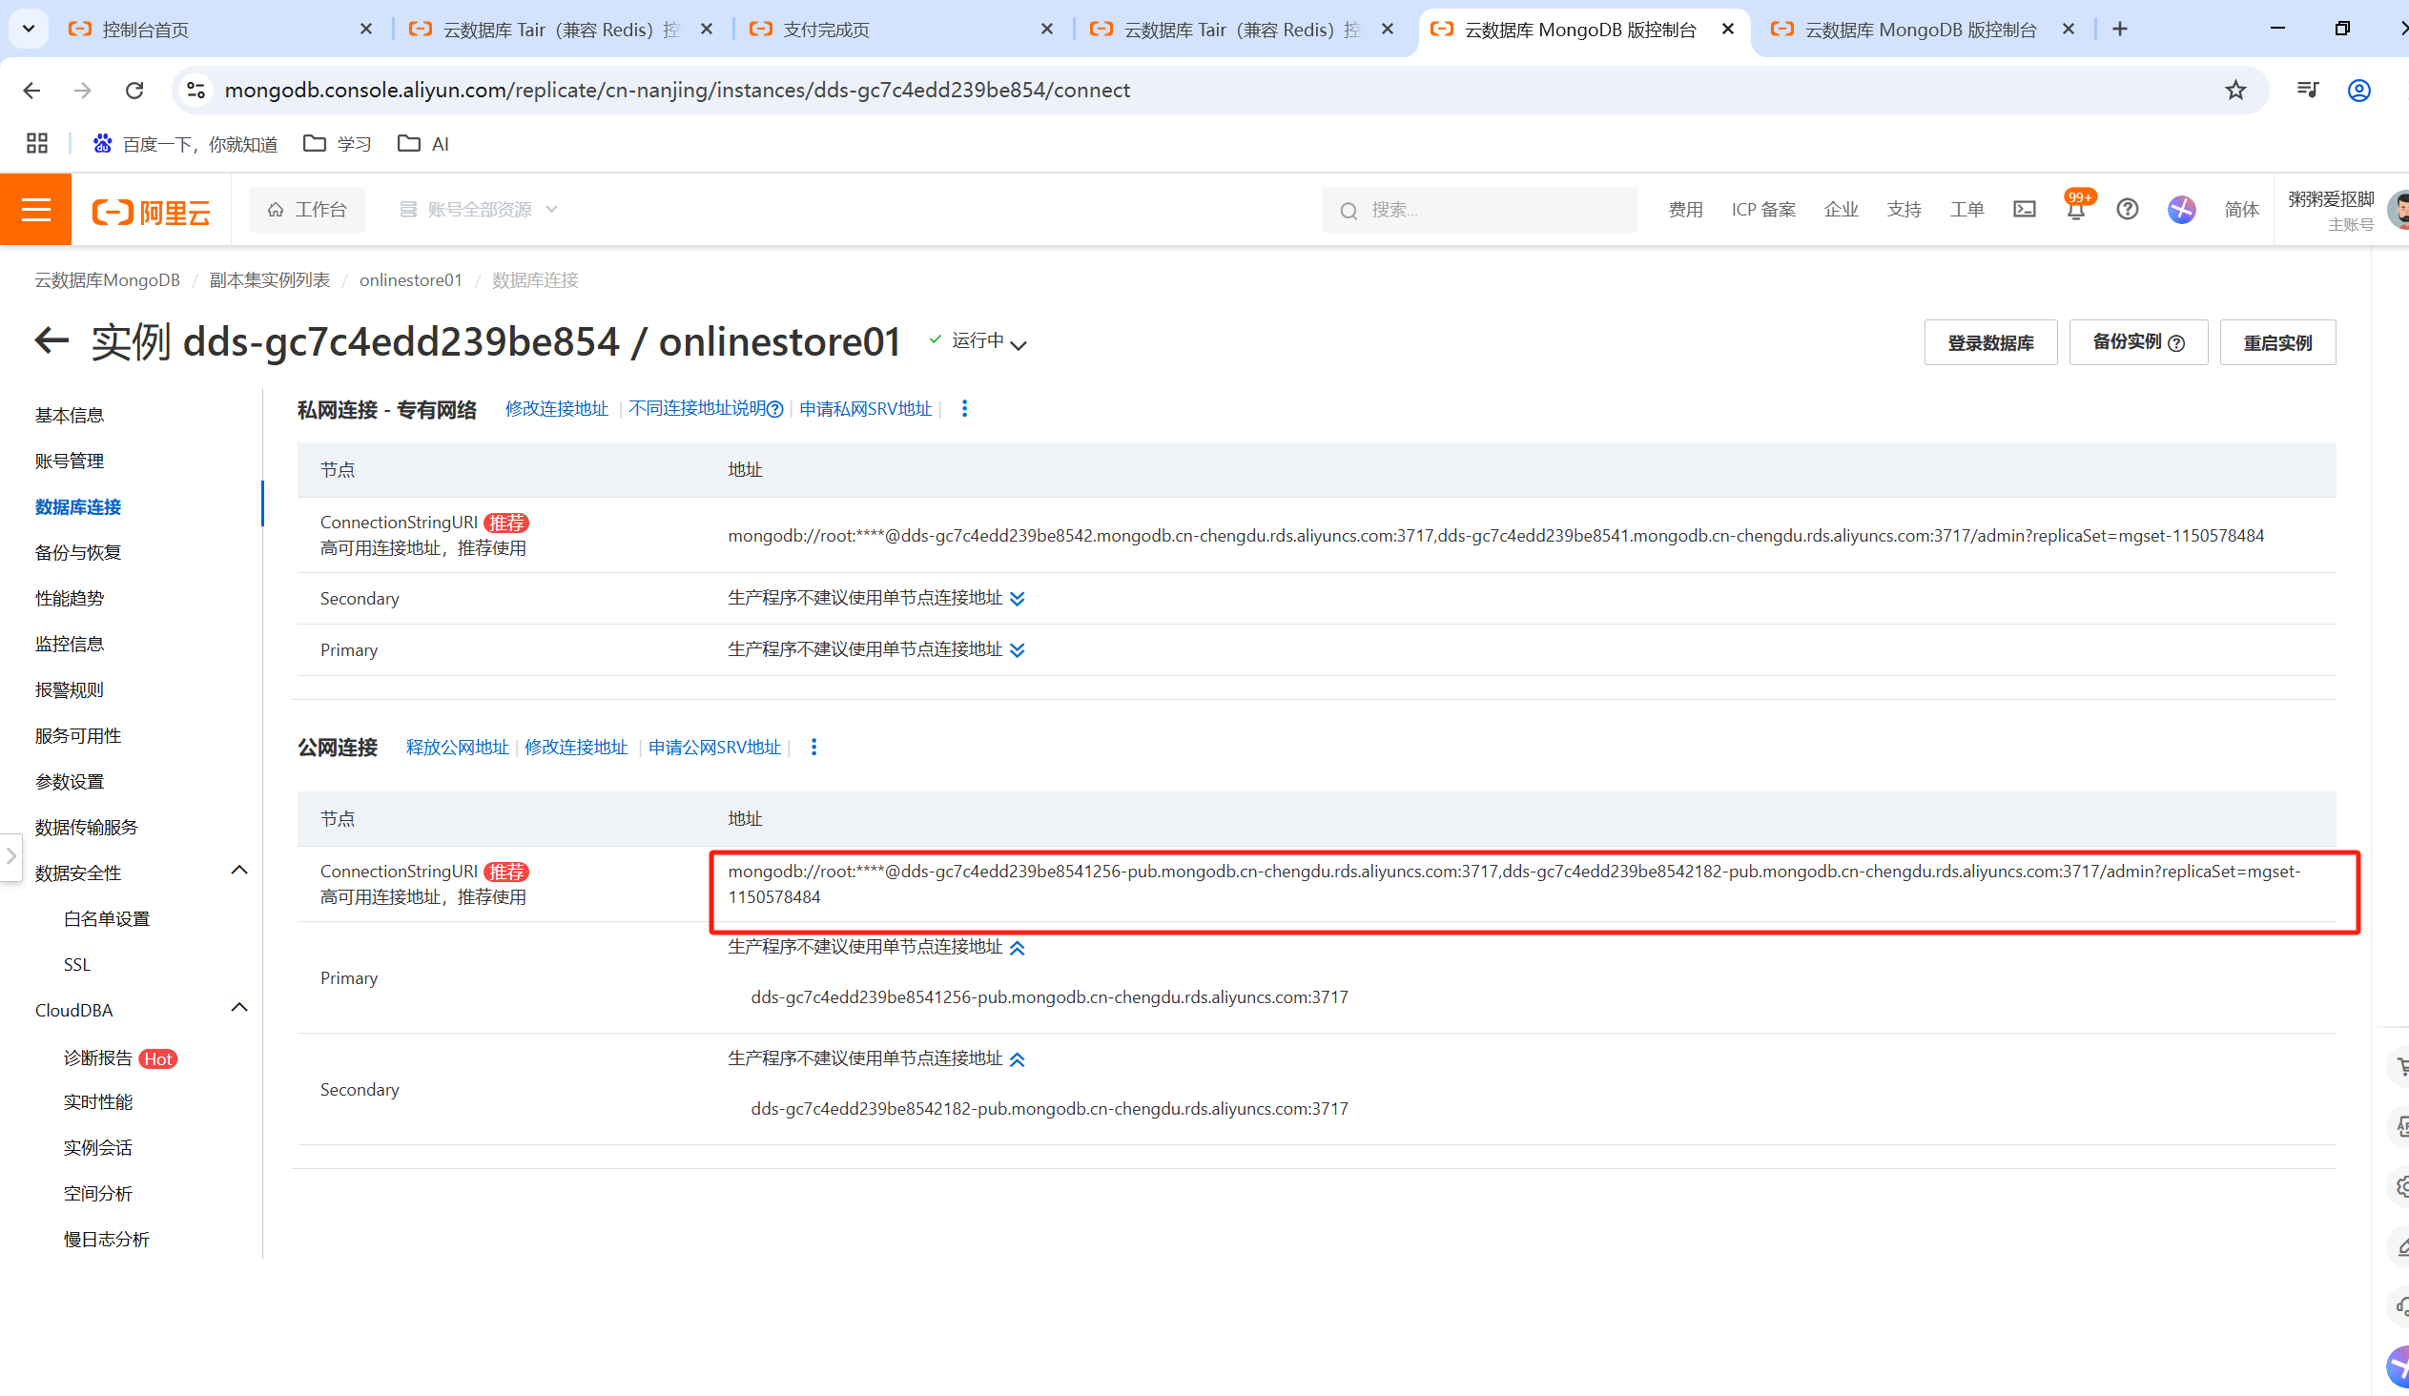The height and width of the screenshot is (1396, 2409).
Task: Reload the page
Action: [x=134, y=90]
